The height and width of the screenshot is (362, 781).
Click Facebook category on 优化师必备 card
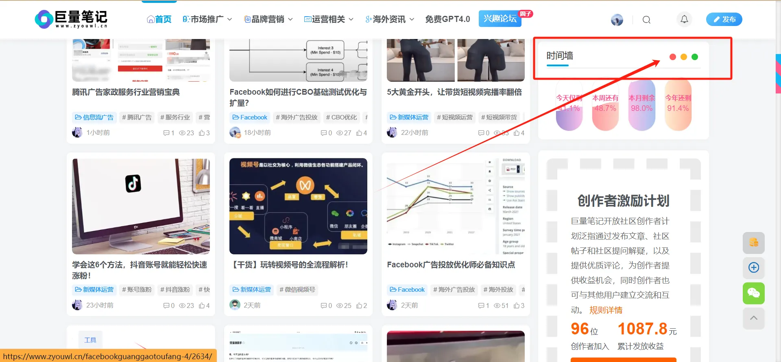click(407, 290)
